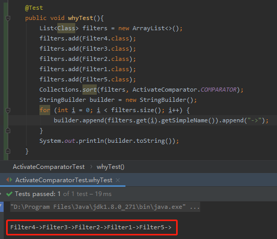Screen dimensions: 277x239
Task: Click the filters.add(Filter1.class) line
Action: [88, 69]
